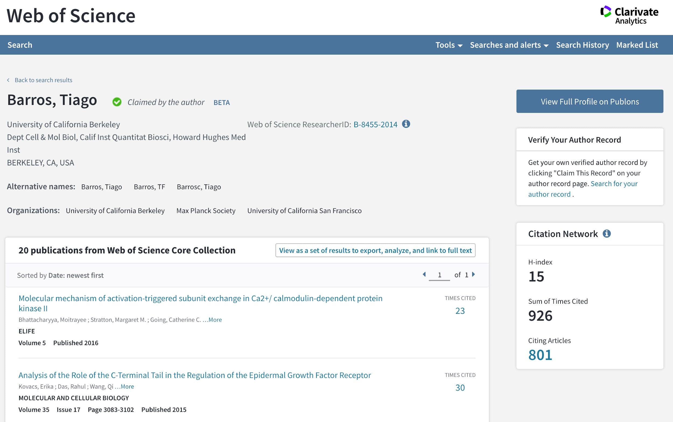Click times cited count 30
673x422 pixels.
460,388
